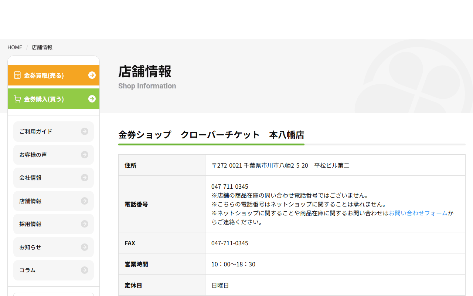
Task: Open the 金券購入(買う) green button
Action: [54, 99]
